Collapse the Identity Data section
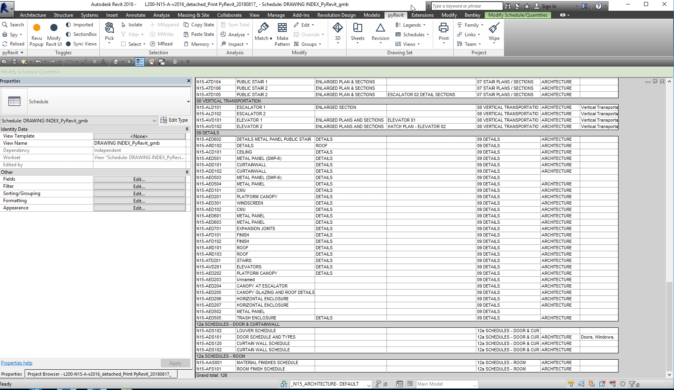674x390 pixels. tap(187, 129)
